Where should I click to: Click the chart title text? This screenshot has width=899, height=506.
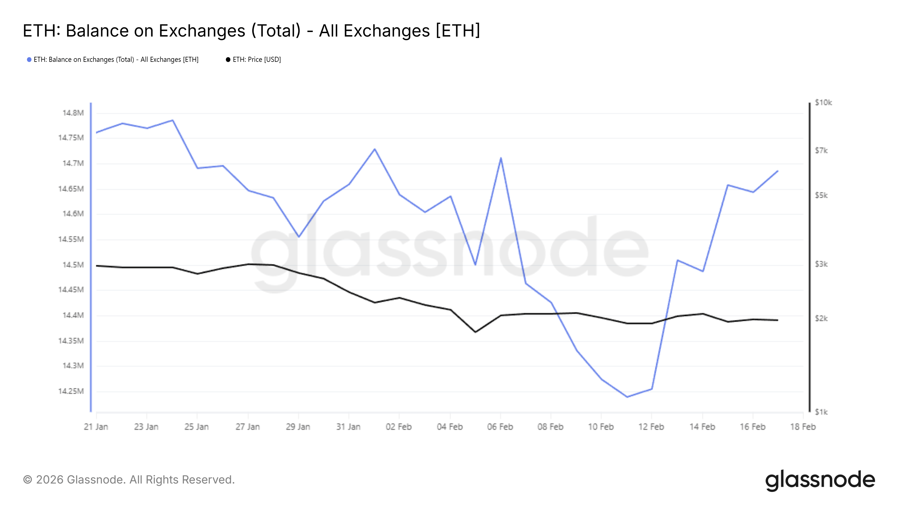[251, 31]
